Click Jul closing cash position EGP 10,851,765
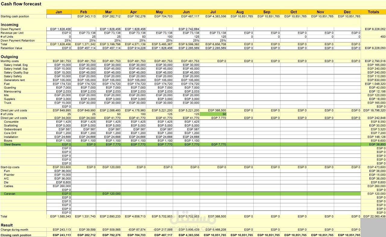Viewport: 386px width, 237px height. pyautogui.click(x=213, y=235)
